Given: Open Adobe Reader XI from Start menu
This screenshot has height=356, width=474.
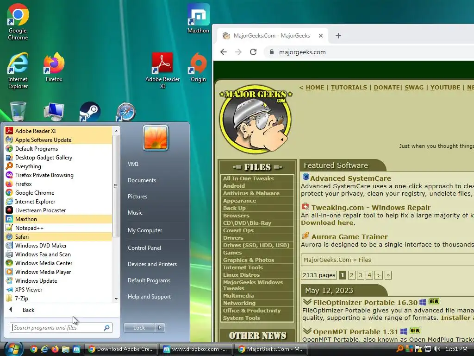Looking at the screenshot, I should coord(58,131).
